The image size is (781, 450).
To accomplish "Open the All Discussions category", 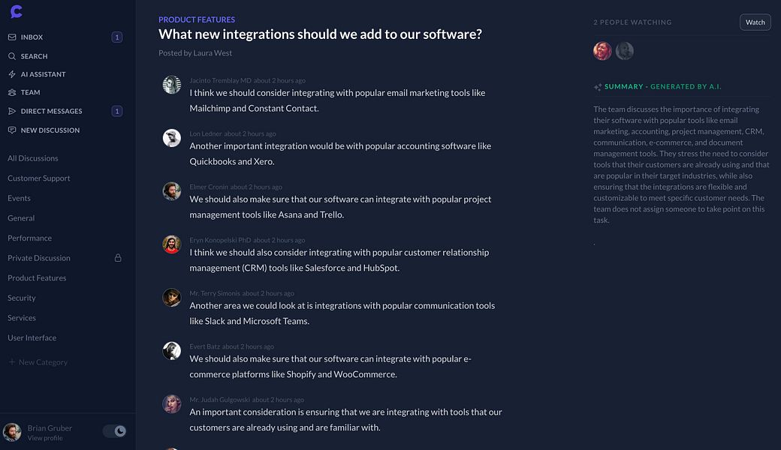I will [x=33, y=158].
